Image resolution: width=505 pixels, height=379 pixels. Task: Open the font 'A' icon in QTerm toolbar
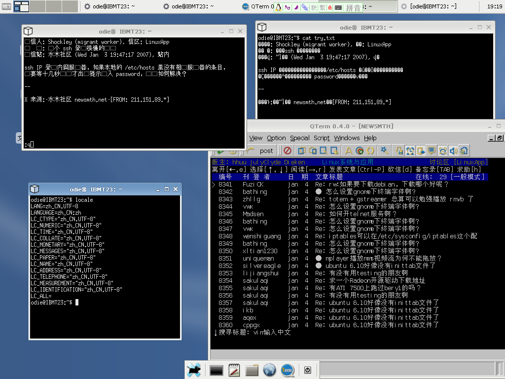[x=349, y=151]
